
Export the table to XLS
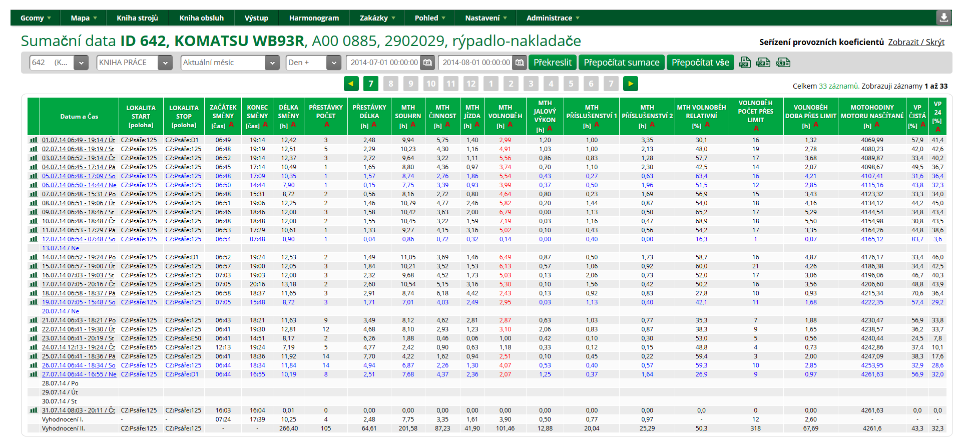783,63
